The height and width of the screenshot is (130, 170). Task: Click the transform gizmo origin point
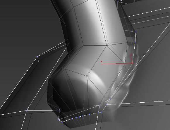pyautogui.click(x=133, y=63)
